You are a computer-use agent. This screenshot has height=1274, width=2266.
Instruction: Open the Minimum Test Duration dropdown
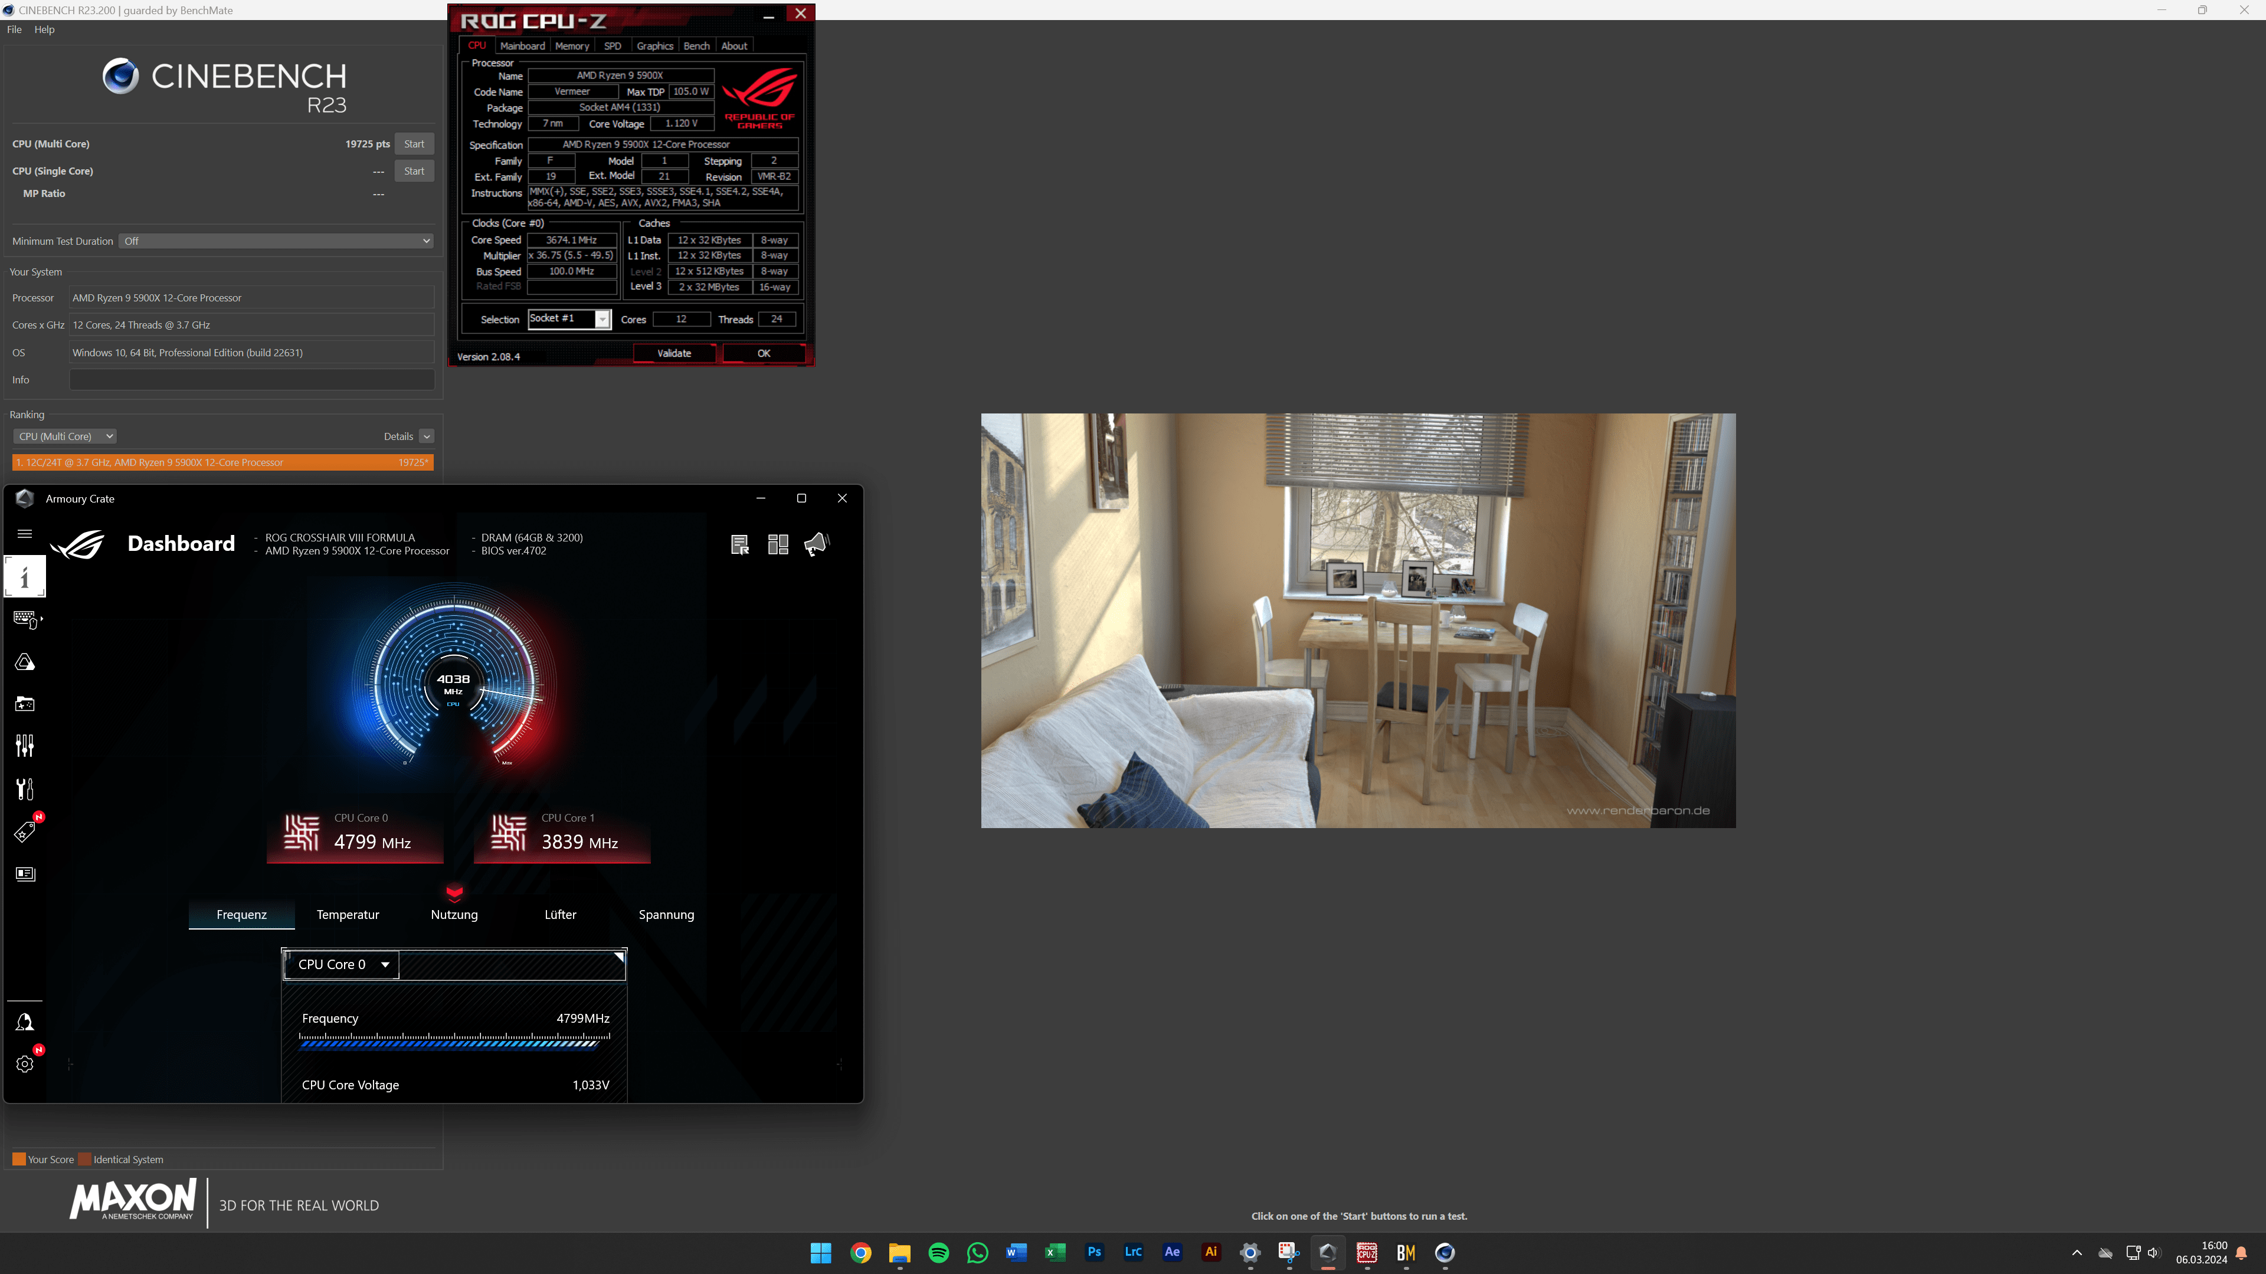276,241
